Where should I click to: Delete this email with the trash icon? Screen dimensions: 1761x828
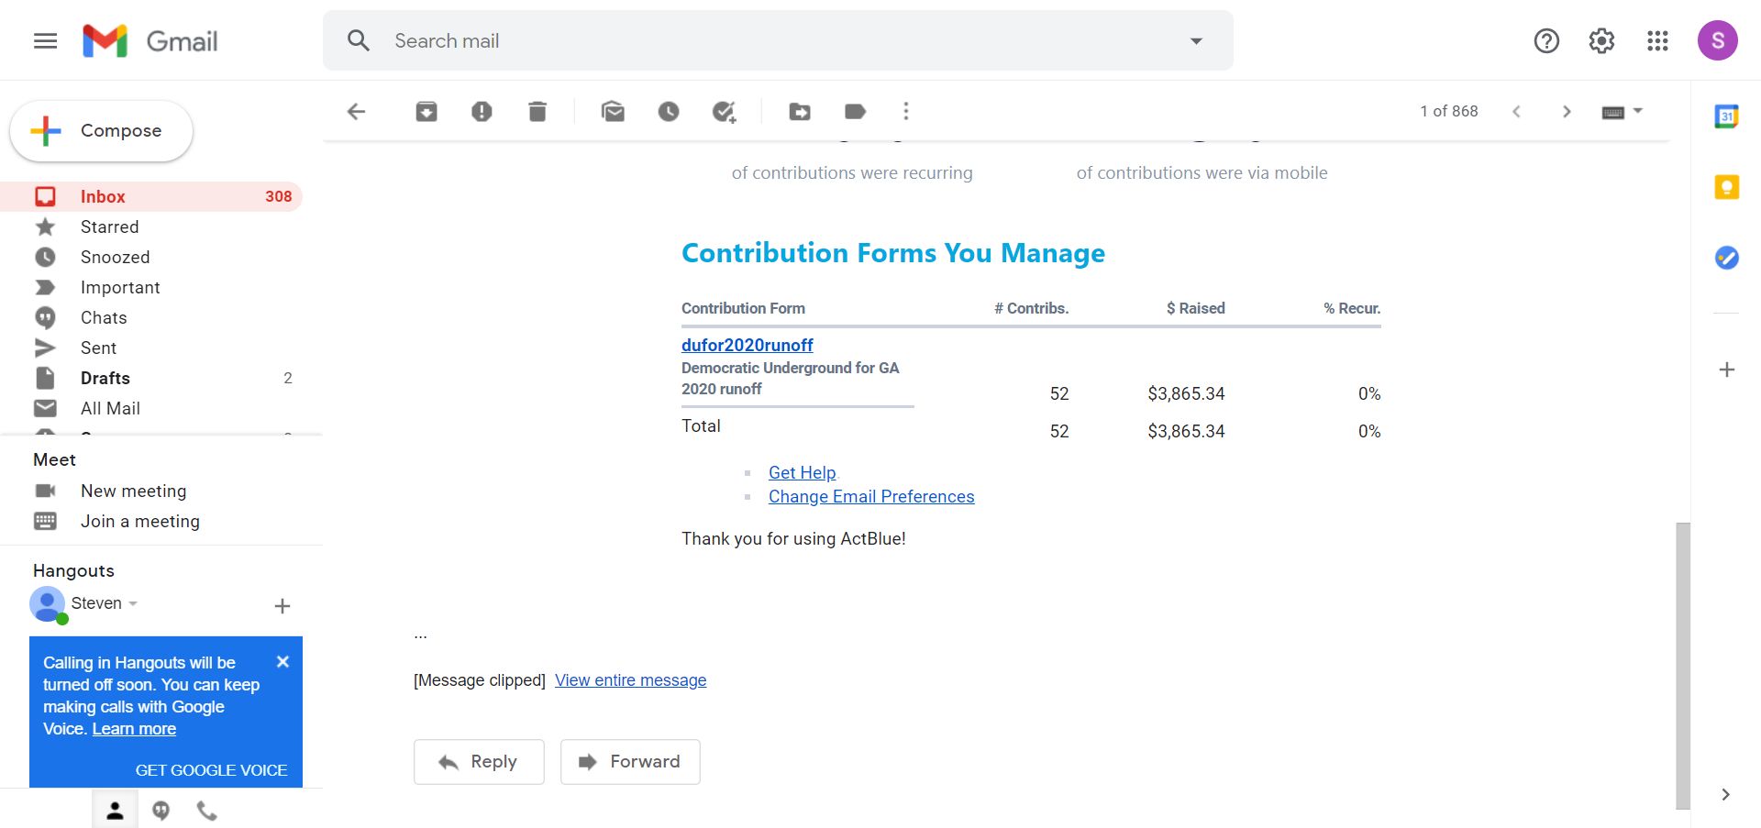click(537, 112)
